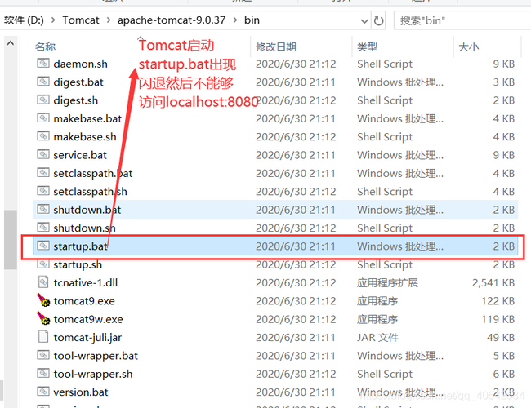Click the startup.bat file icon

(43, 246)
